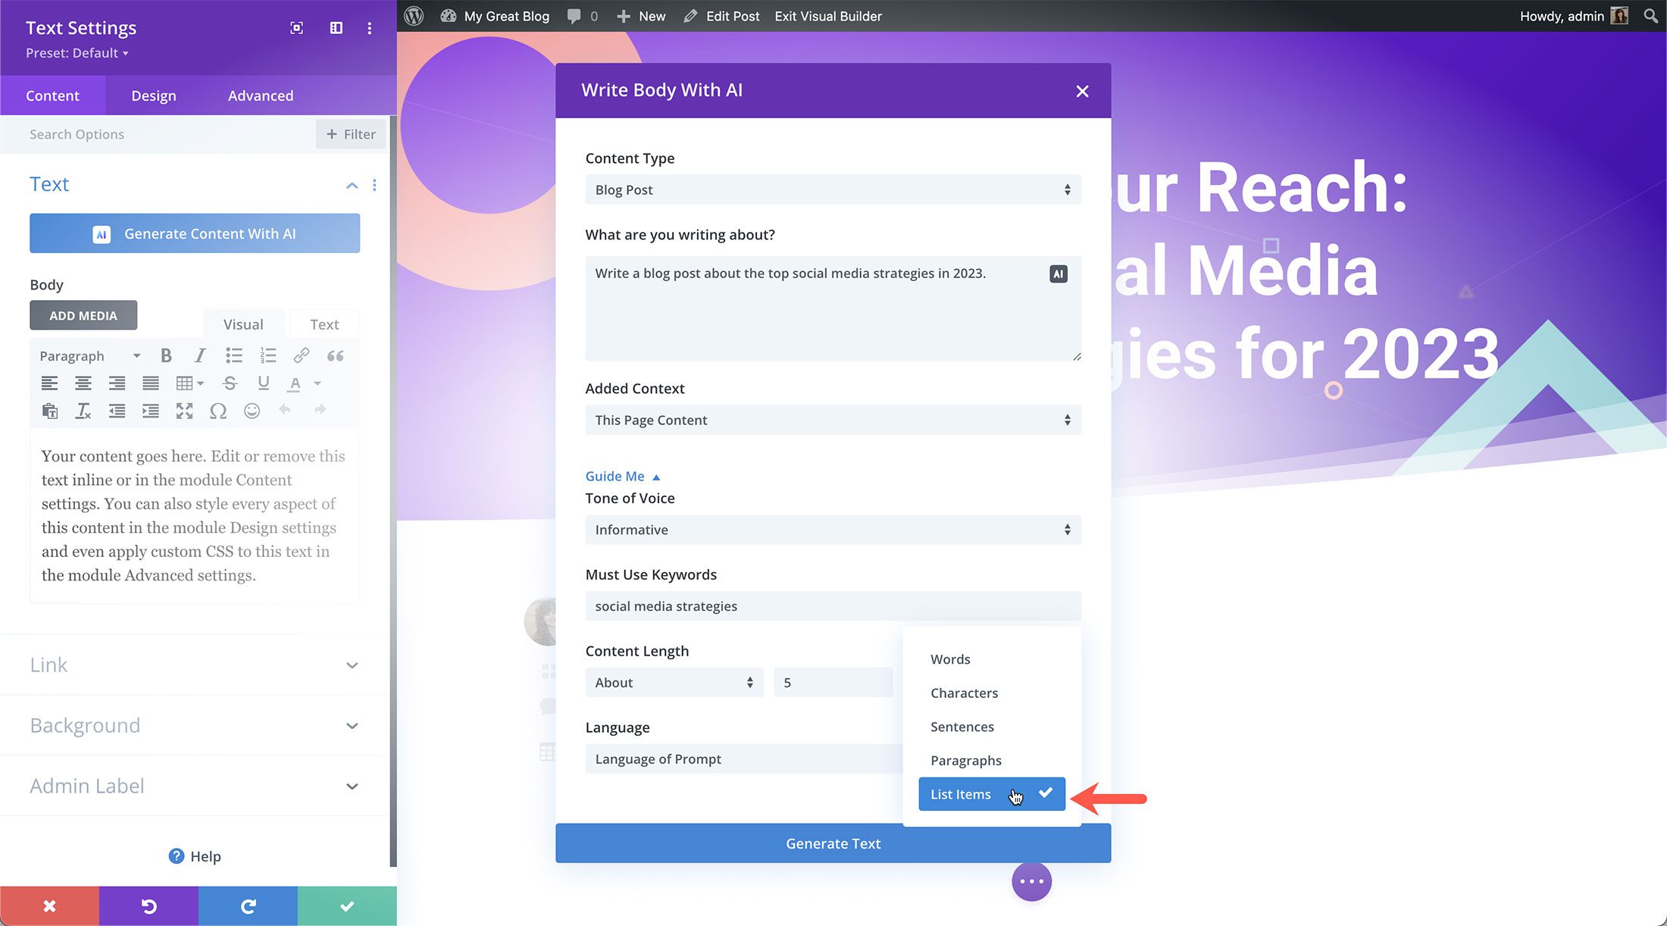Click the bold formatting icon
Viewport: 1667px width, 926px height.
(x=167, y=355)
